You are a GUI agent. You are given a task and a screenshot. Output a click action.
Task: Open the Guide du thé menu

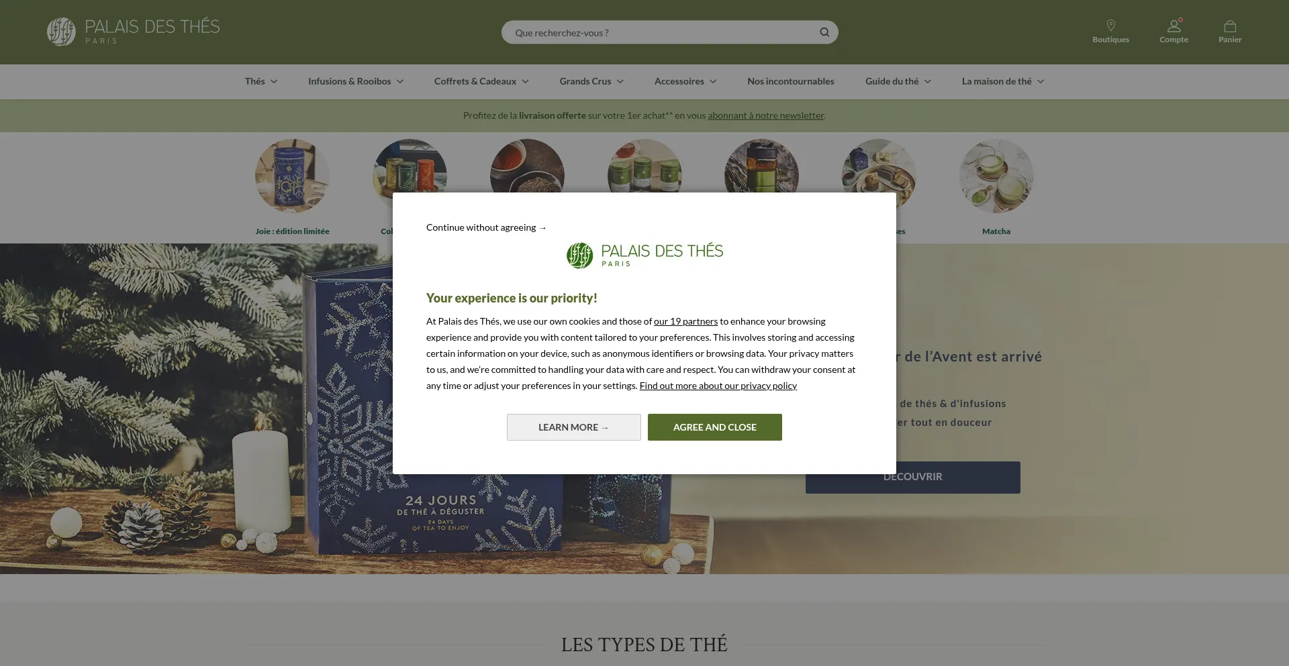tap(898, 81)
